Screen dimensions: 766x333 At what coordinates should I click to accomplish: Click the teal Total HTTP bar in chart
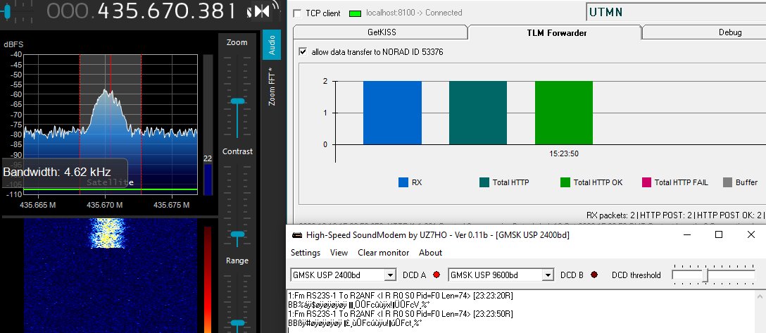pyautogui.click(x=478, y=113)
